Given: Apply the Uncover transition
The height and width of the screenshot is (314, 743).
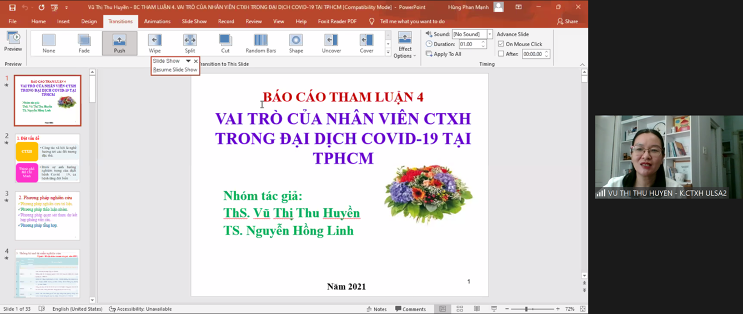Looking at the screenshot, I should point(332,43).
